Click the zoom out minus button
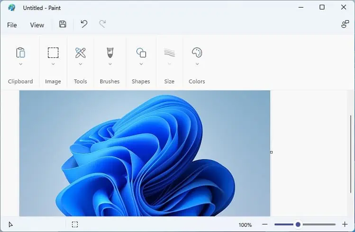The height and width of the screenshot is (232, 355). tap(264, 224)
